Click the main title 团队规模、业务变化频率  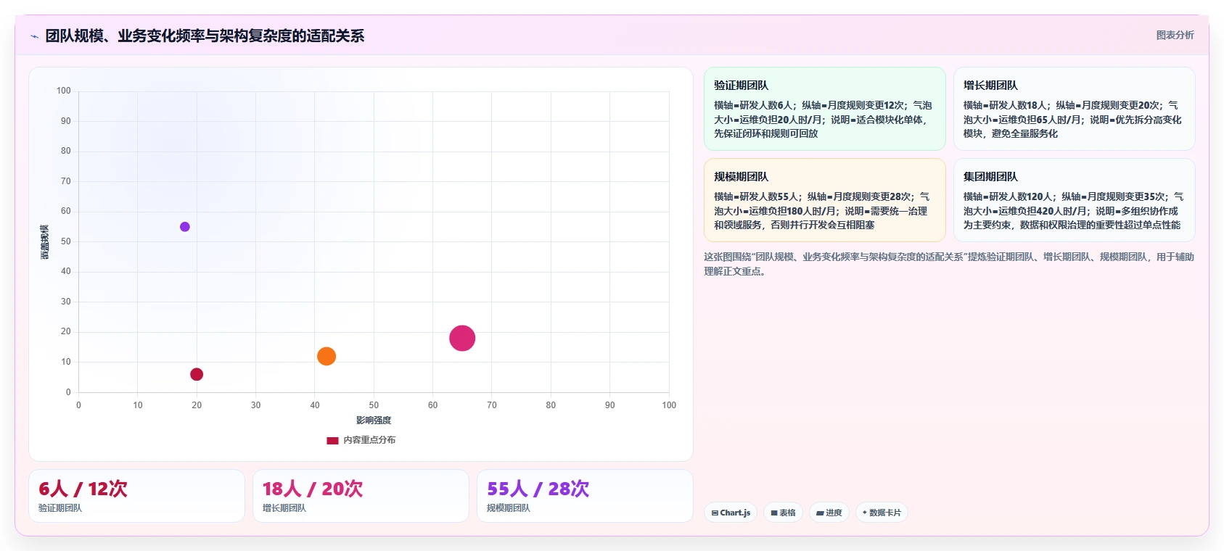pyautogui.click(x=205, y=36)
